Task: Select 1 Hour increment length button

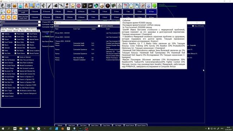Action: pyautogui.click(x=93, y=11)
